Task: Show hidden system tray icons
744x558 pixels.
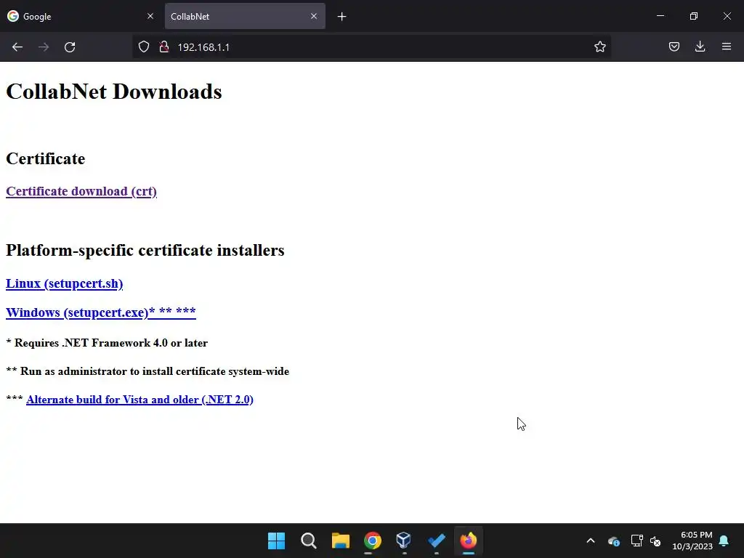Action: [x=591, y=541]
